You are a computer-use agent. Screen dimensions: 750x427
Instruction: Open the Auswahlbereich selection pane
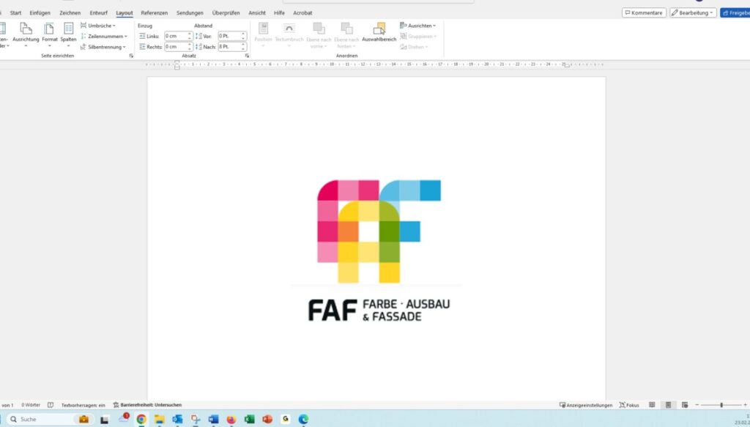tap(379, 32)
